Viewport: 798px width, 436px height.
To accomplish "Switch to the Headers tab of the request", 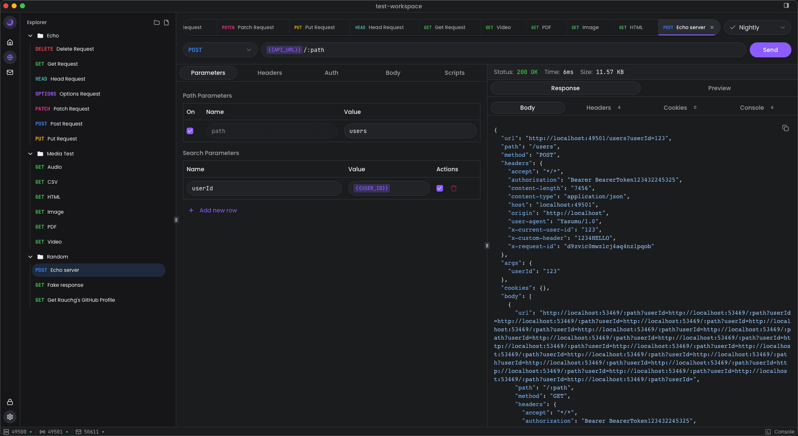I will (x=269, y=73).
